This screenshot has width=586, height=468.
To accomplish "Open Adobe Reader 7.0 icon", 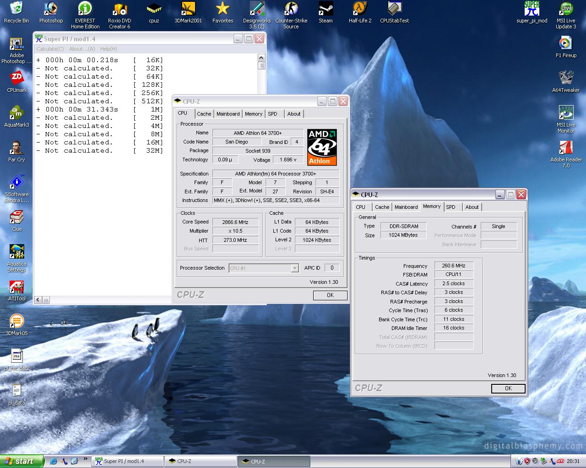I will click(566, 154).
